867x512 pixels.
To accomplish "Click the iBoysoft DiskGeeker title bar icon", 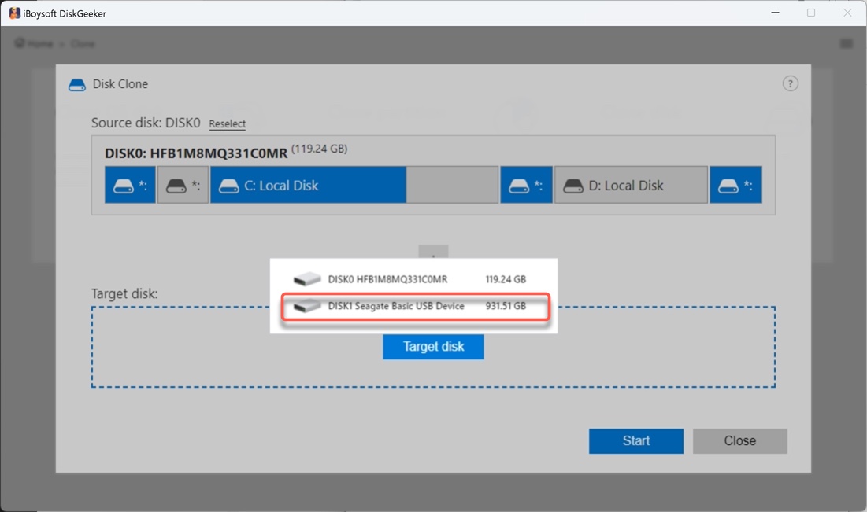I will (x=13, y=13).
